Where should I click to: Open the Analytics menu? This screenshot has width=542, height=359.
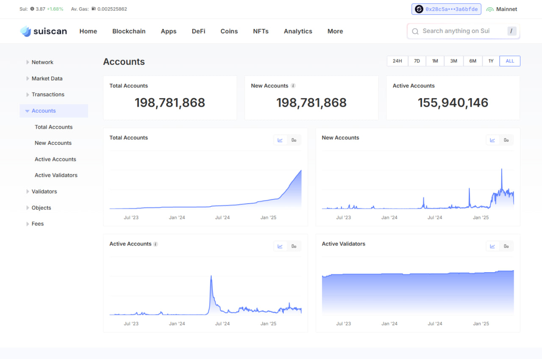point(298,31)
